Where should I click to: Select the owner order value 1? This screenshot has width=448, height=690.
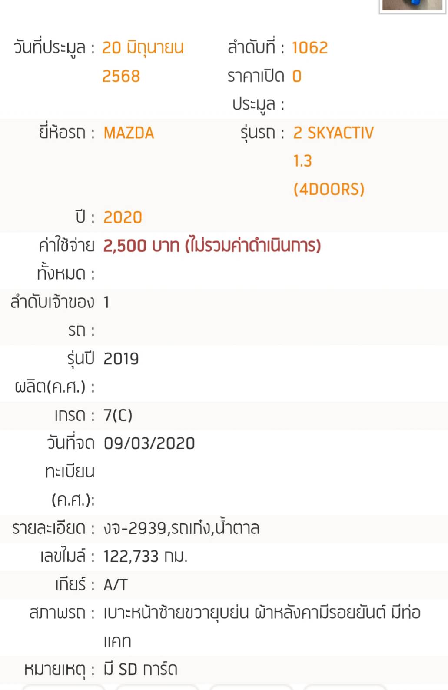106,302
